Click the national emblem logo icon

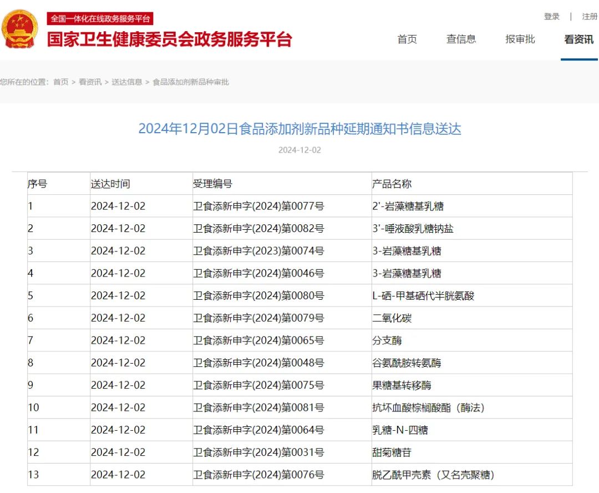(x=20, y=29)
